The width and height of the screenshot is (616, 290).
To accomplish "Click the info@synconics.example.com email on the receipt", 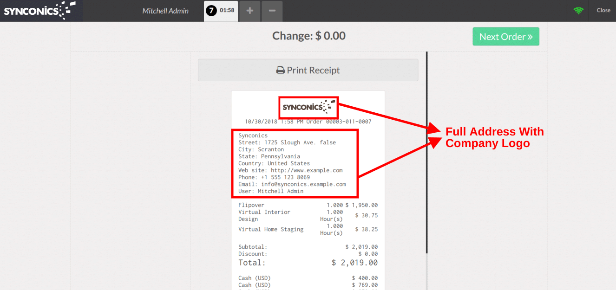I will pyautogui.click(x=303, y=184).
